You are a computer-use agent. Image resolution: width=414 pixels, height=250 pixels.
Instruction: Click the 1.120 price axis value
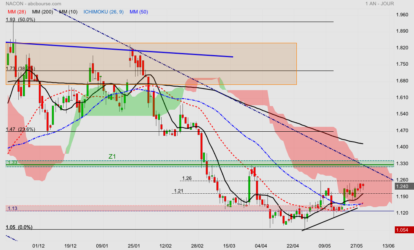[x=402, y=213]
